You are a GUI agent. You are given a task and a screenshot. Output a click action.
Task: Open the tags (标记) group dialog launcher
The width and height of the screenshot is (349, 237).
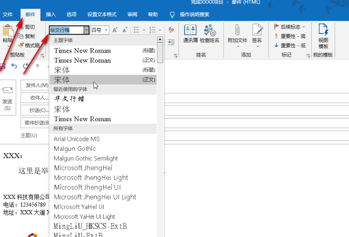[x=308, y=56]
